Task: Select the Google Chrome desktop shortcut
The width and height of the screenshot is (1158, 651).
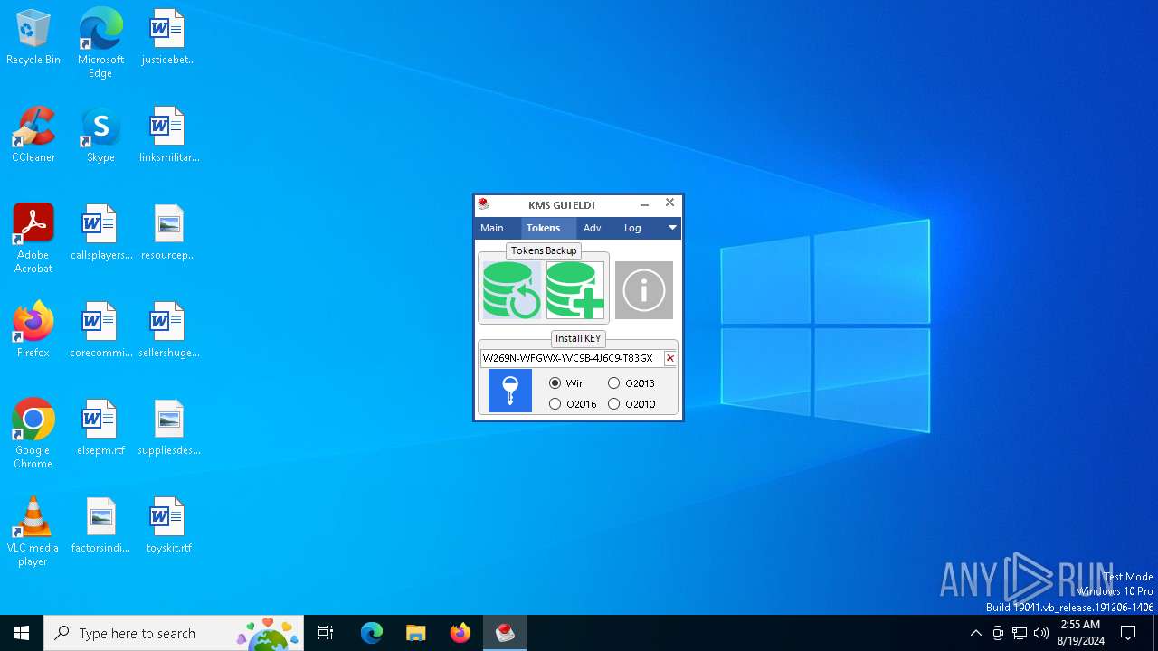Action: [x=33, y=433]
